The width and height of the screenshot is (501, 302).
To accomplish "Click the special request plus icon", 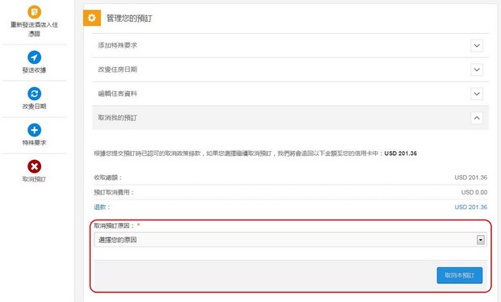I will coord(34,130).
